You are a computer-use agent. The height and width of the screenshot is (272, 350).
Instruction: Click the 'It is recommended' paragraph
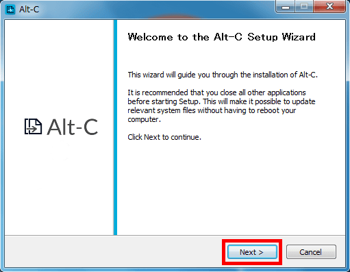[221, 106]
